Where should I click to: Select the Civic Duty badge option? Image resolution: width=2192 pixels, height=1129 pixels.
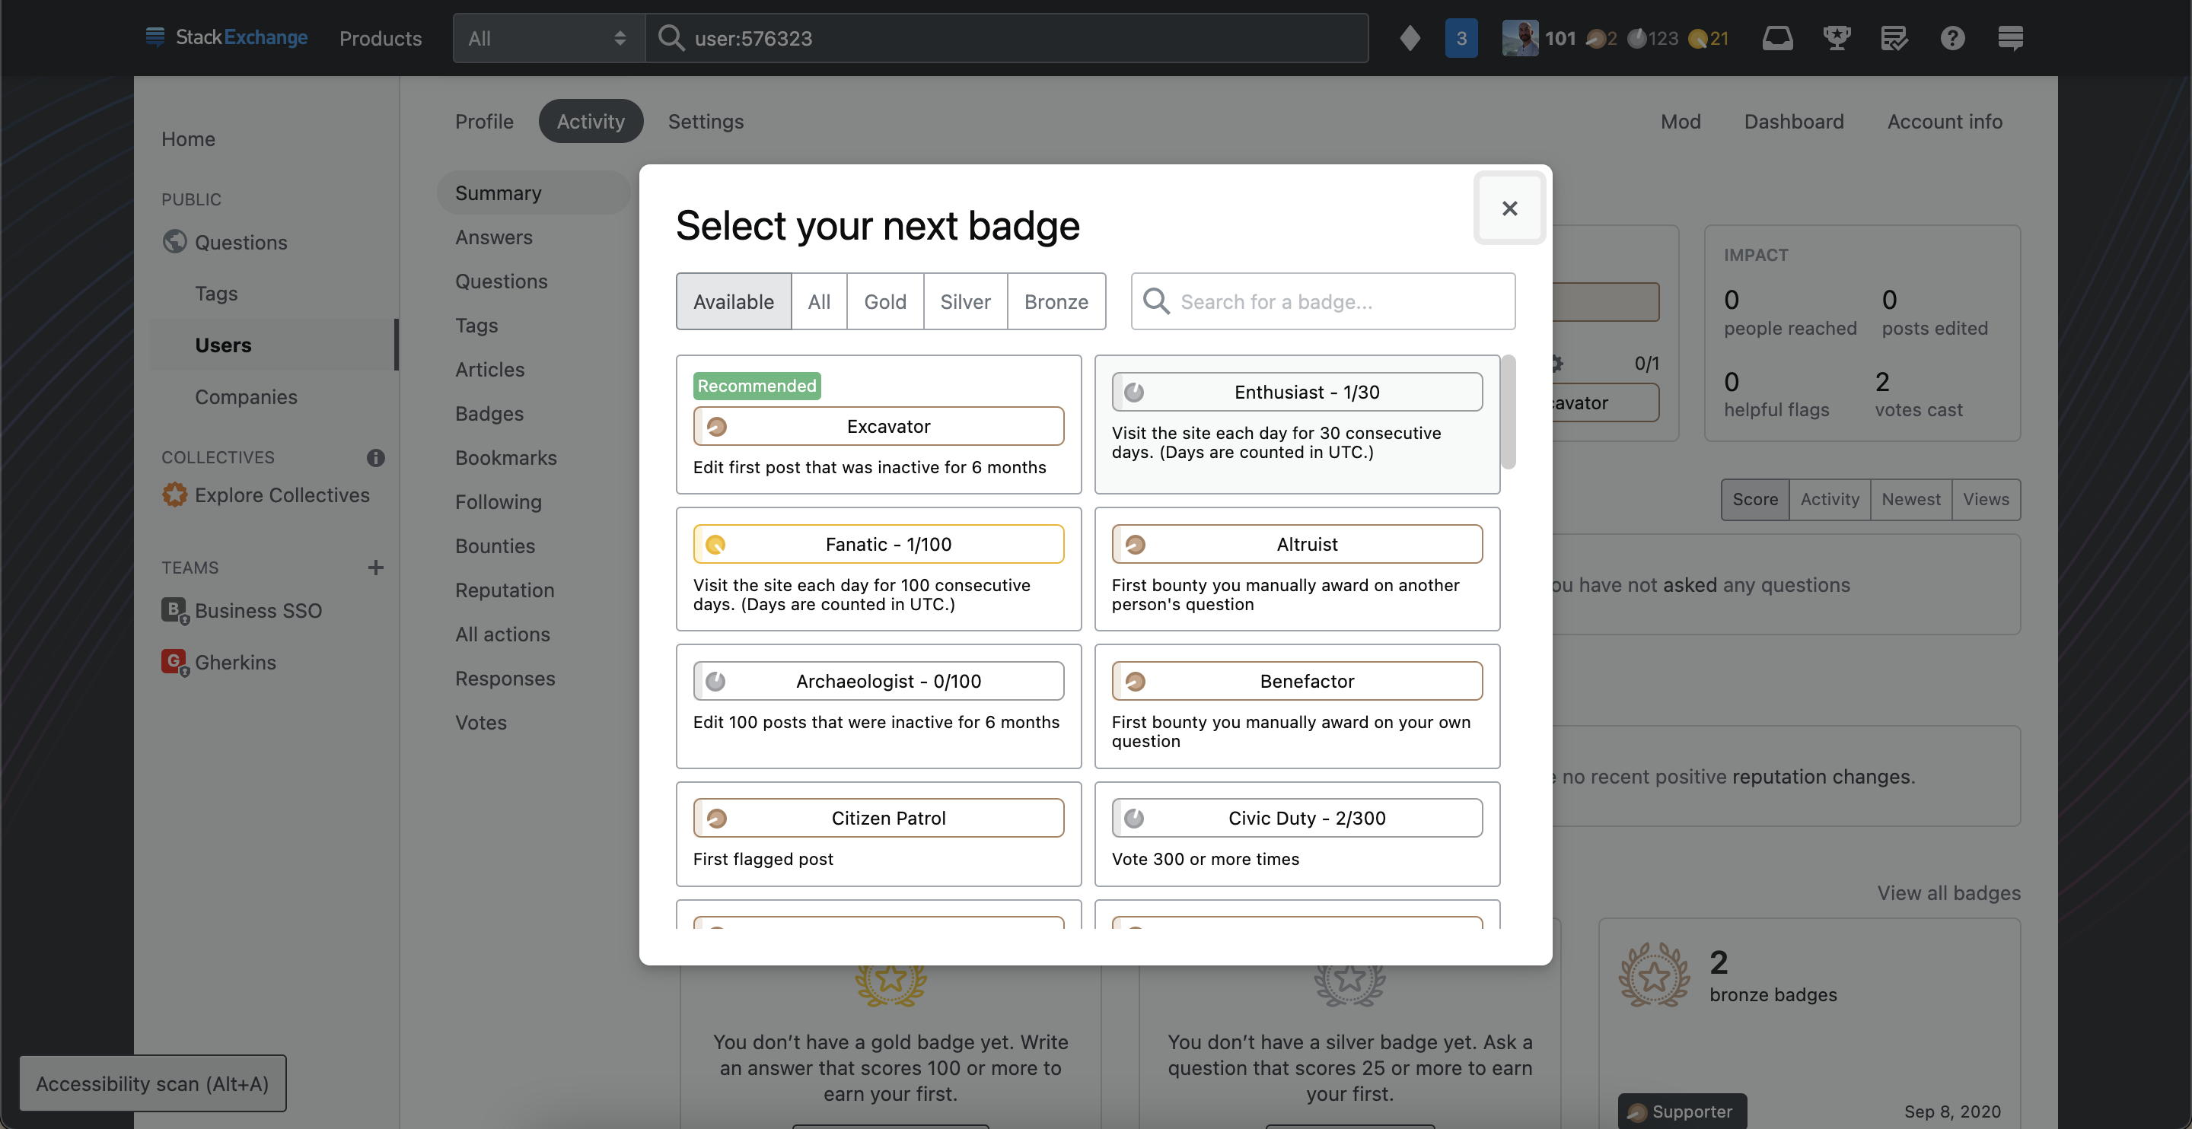pos(1305,816)
